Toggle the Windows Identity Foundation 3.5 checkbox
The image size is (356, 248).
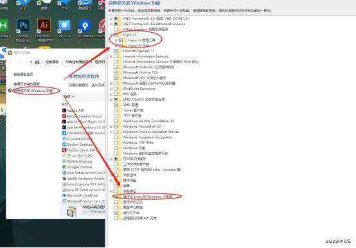116,121
